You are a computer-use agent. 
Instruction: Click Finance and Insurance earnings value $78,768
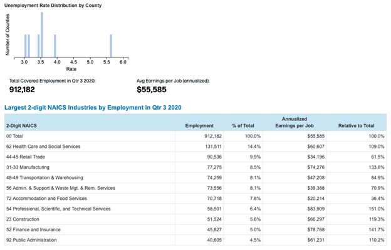316,229
